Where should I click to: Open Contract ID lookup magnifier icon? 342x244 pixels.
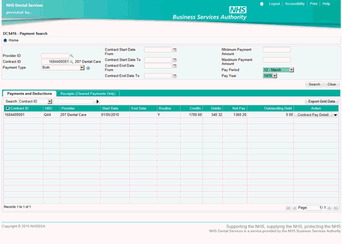coord(71,62)
